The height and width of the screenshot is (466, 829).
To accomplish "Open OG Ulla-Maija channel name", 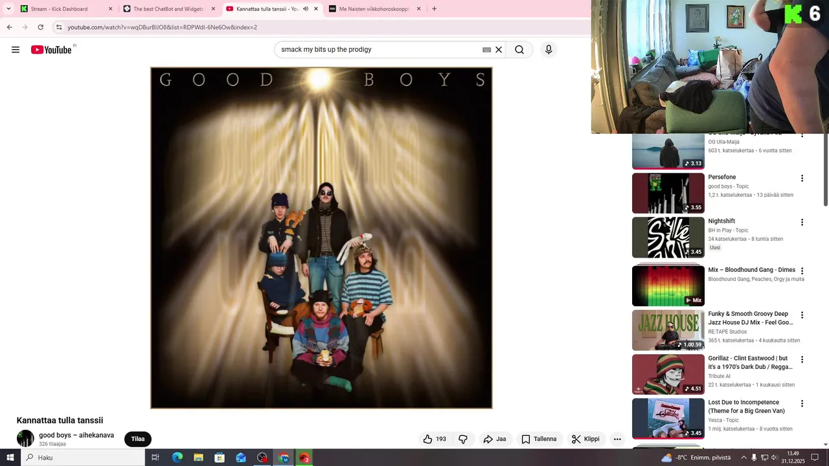I will [723, 142].
